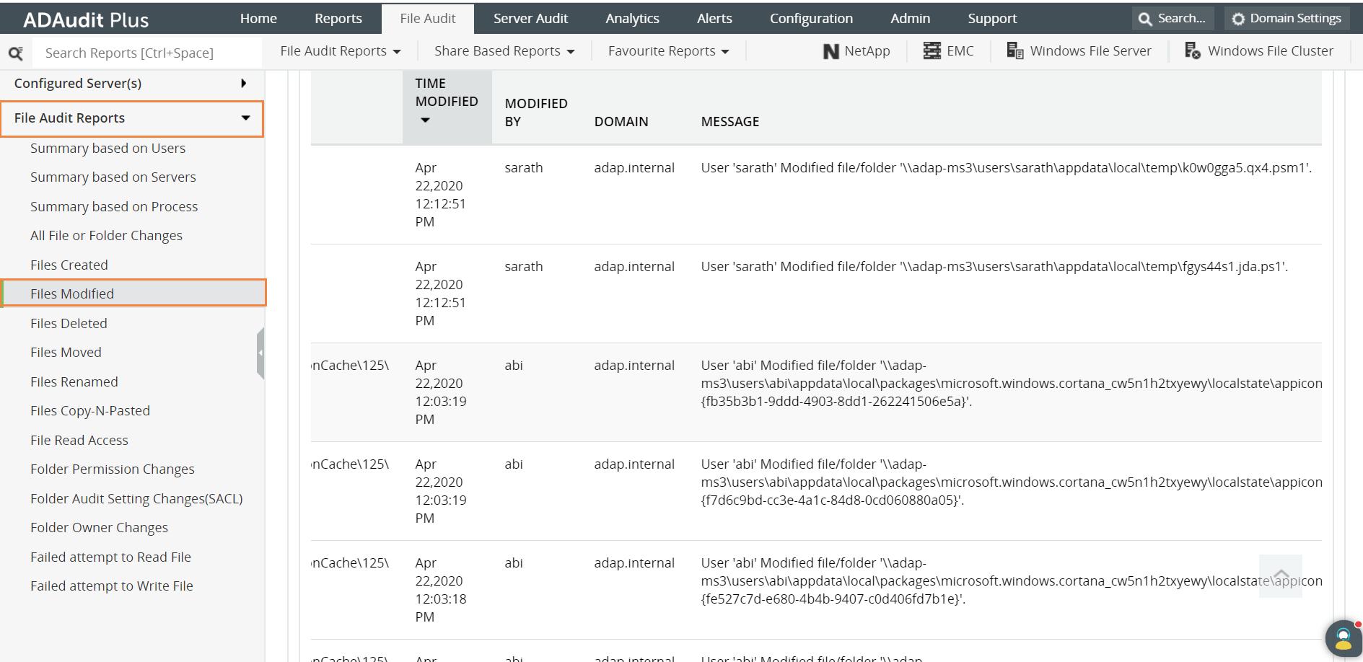
Task: Switch to the Server Audit tab
Action: tap(530, 18)
